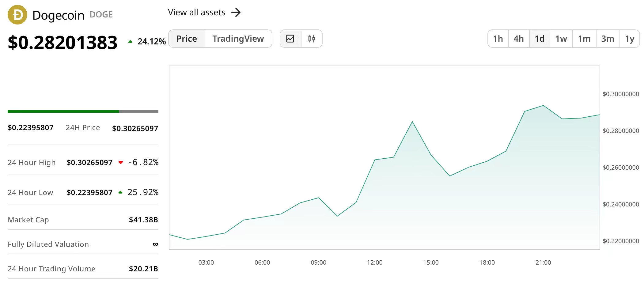
Task: Click green up arrow beside 25.92%
Action: point(120,192)
